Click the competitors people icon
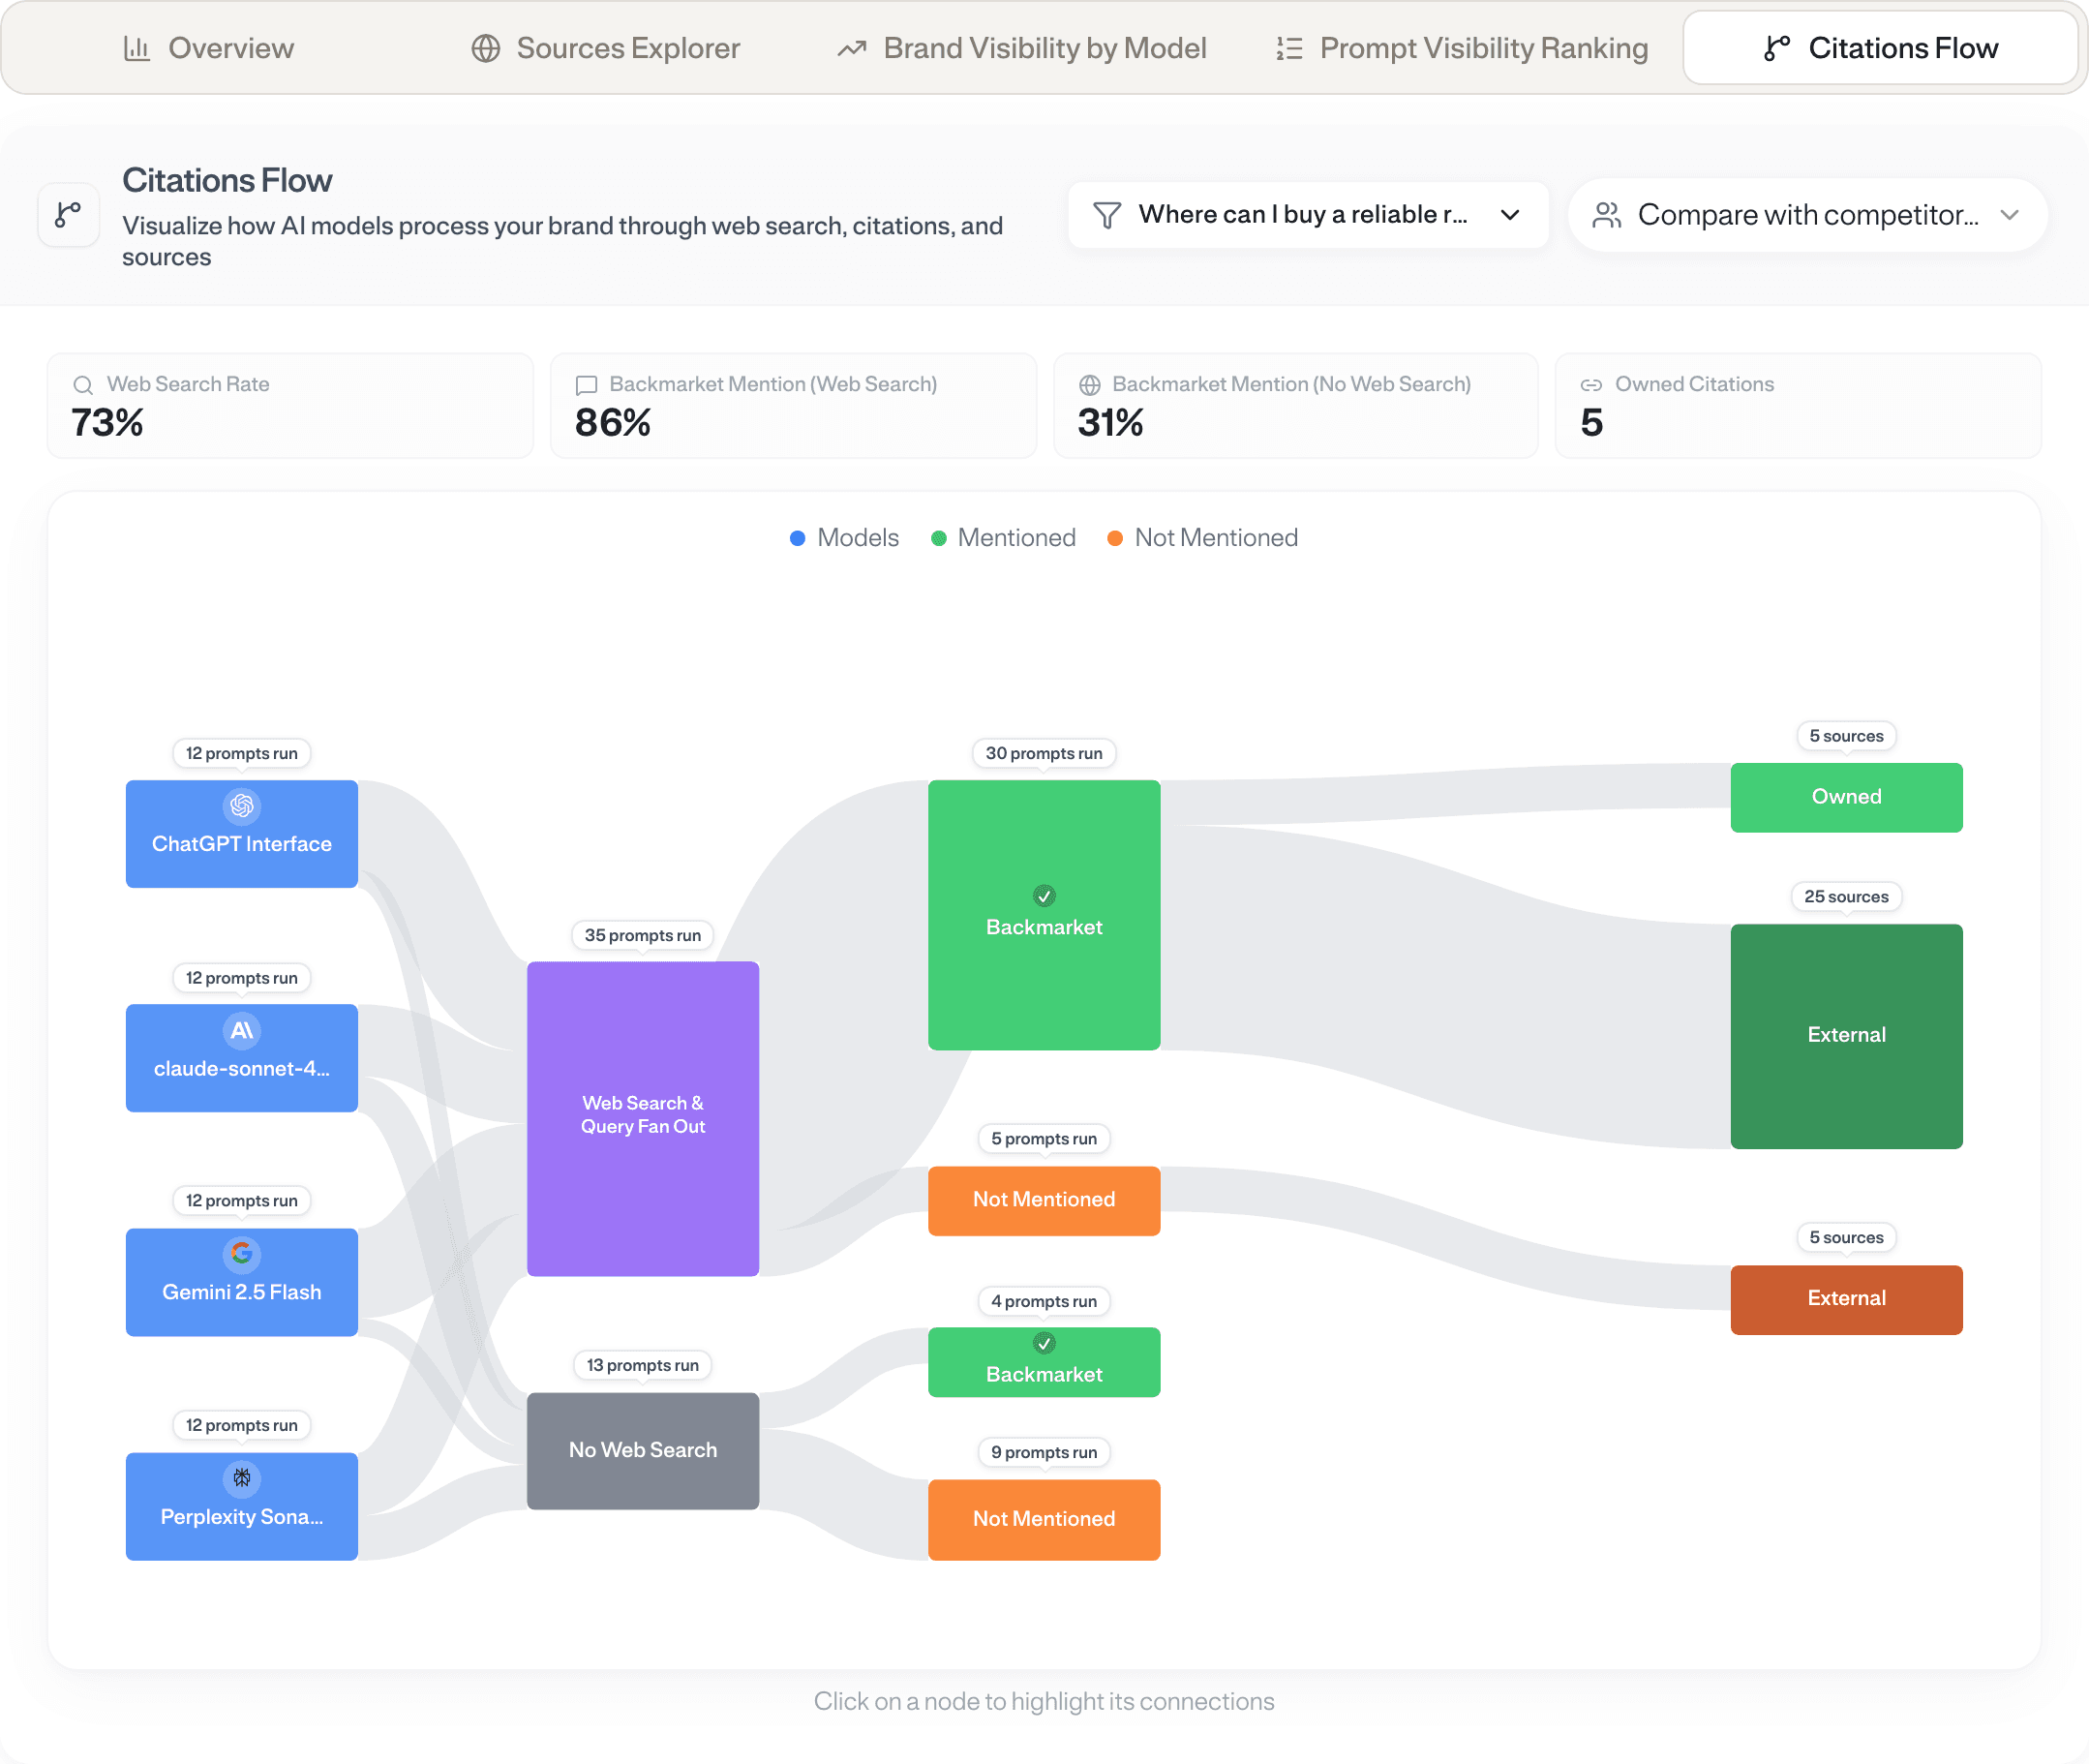This screenshot has width=2089, height=1764. coord(1606,215)
